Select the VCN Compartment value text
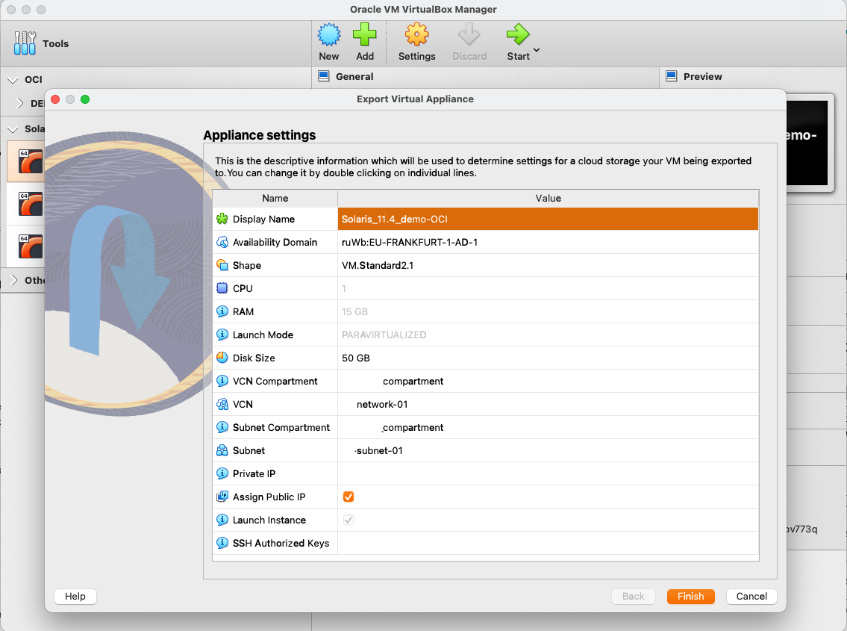 (413, 381)
